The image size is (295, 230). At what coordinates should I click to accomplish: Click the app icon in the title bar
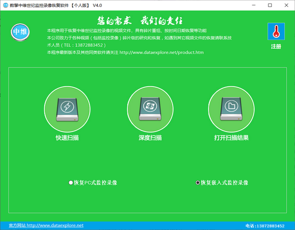coord(5,5)
